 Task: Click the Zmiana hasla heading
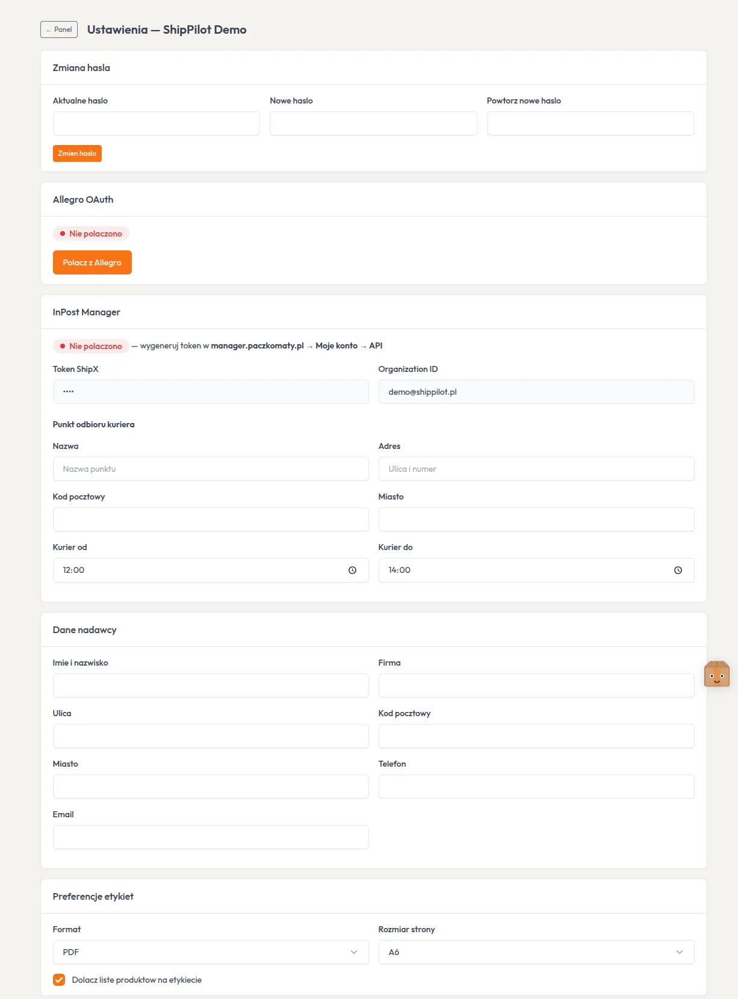pyautogui.click(x=81, y=67)
